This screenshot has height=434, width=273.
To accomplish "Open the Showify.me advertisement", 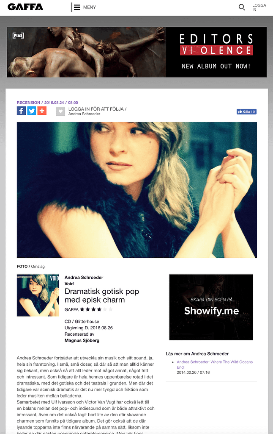I will 211,307.
